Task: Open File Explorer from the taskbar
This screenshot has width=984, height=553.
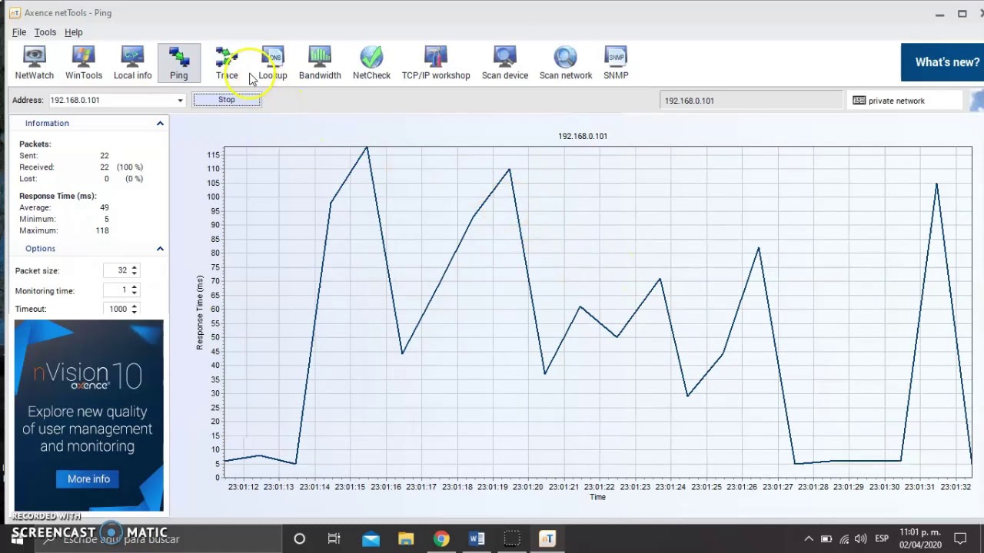Action: pyautogui.click(x=406, y=539)
